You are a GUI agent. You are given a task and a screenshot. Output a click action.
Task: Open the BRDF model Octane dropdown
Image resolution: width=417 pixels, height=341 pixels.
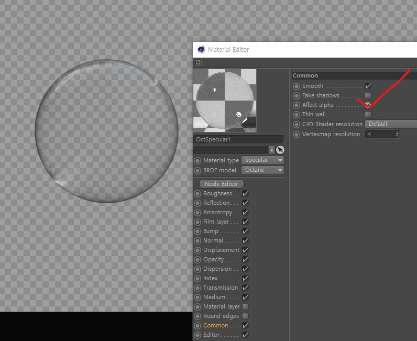pyautogui.click(x=263, y=170)
